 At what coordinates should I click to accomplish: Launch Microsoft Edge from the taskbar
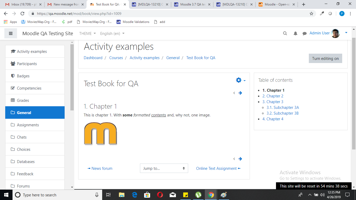pos(134,195)
